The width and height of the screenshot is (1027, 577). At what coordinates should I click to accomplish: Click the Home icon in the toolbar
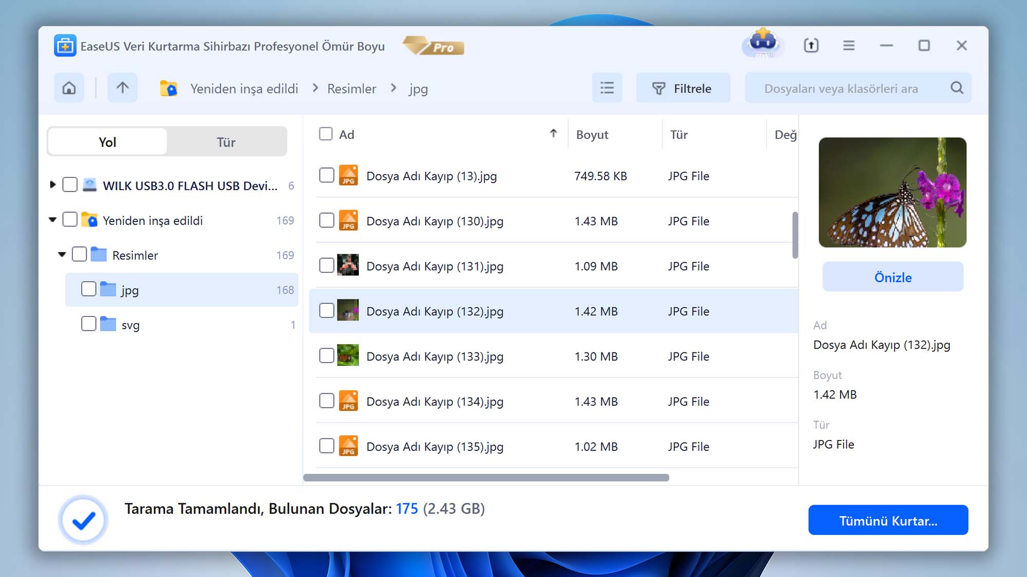click(x=69, y=88)
